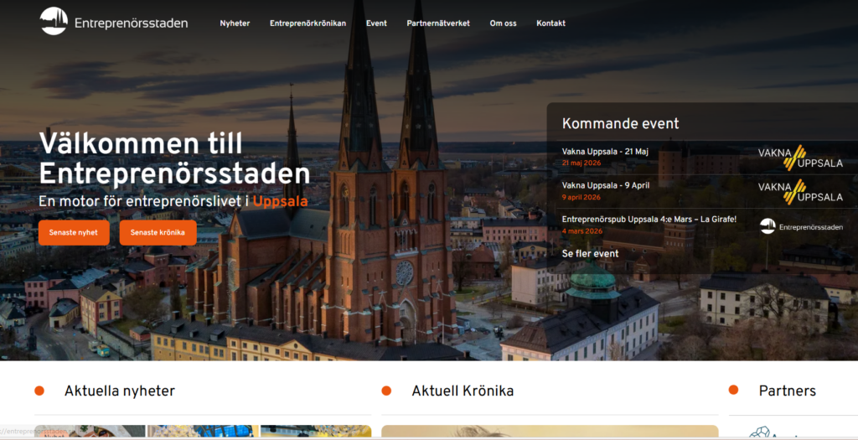Open the first news thumbnail under Aktuella nyheter
This screenshot has height=440, width=858.
(x=90, y=432)
